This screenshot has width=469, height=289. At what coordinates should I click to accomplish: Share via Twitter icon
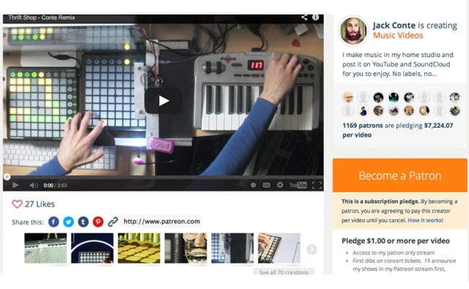point(69,222)
